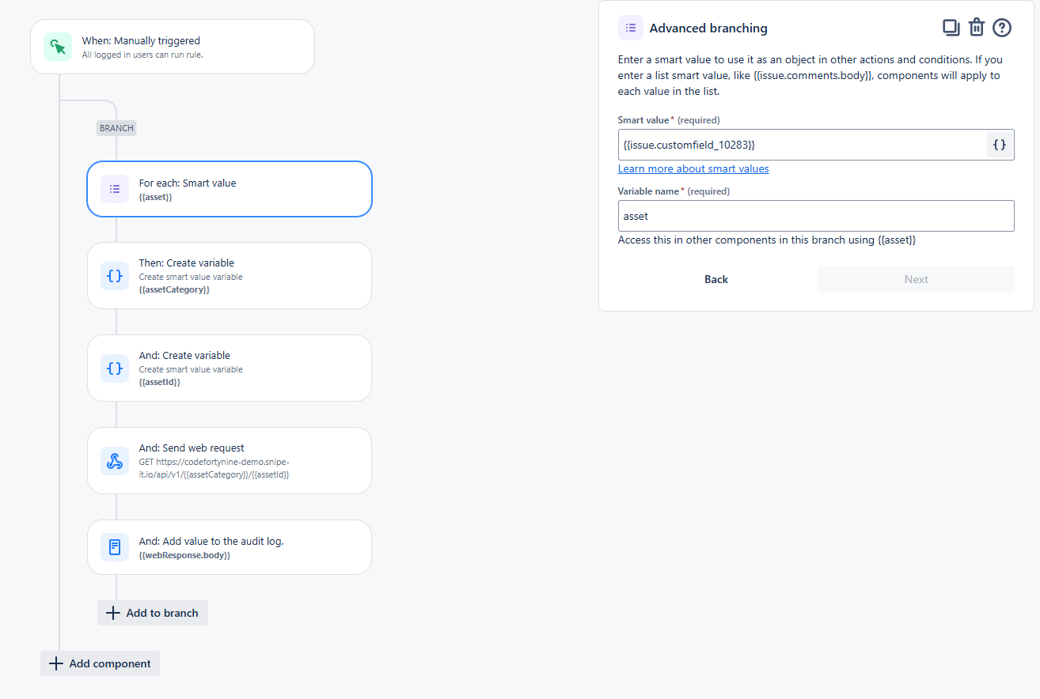
Task: Click the Smart value input field
Action: point(799,145)
